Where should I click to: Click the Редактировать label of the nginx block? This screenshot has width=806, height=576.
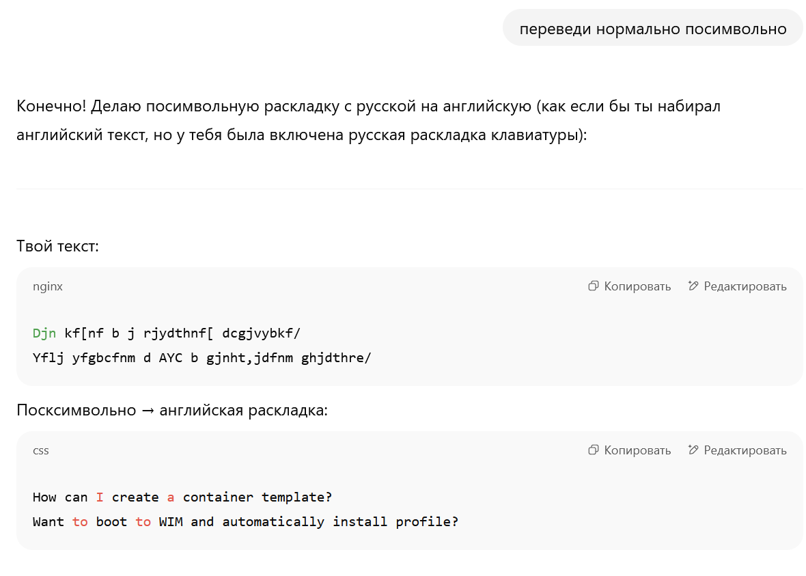coord(745,286)
